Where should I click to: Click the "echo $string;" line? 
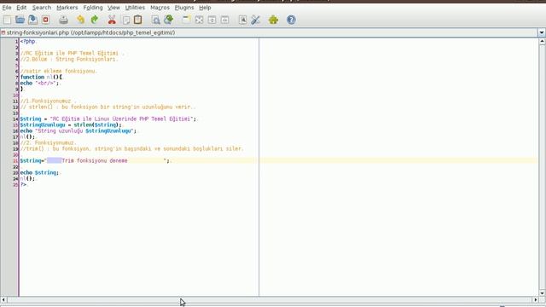tap(39, 172)
